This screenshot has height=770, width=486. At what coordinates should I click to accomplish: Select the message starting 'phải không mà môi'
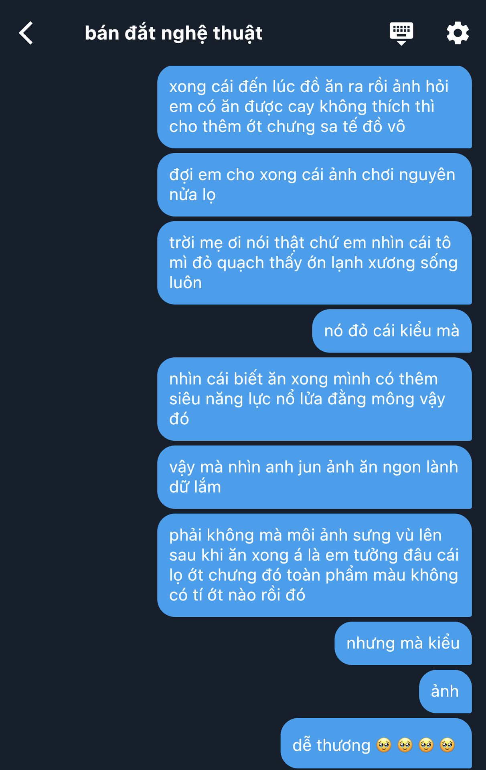(314, 565)
